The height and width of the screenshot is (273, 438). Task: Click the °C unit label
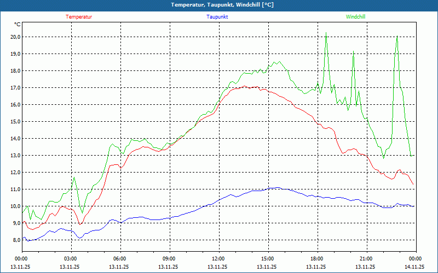(x=17, y=25)
